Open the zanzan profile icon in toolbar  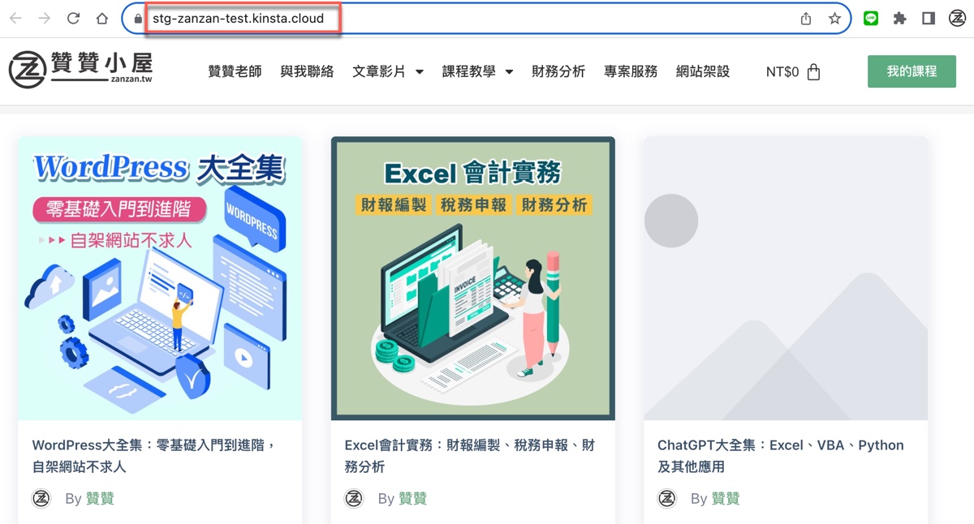[957, 18]
